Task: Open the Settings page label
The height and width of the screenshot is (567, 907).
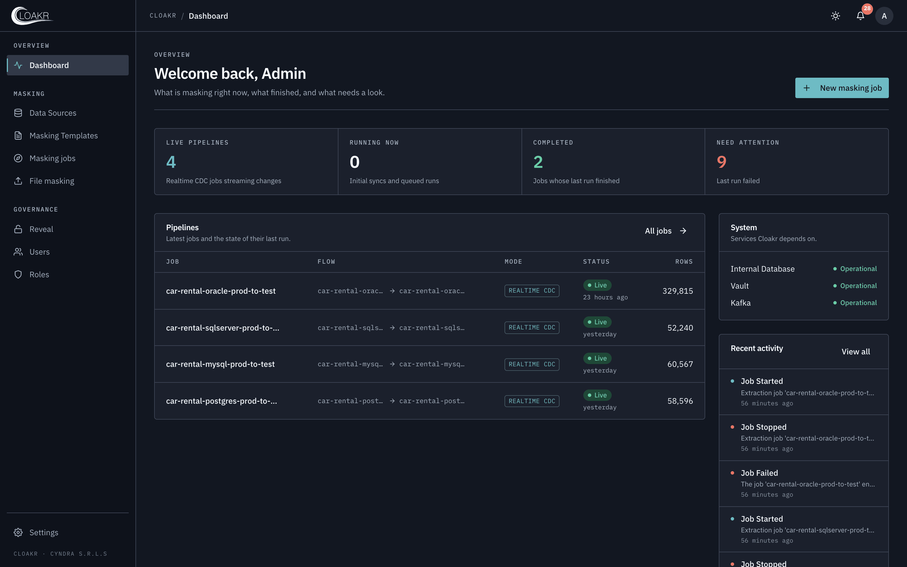Action: pos(44,532)
